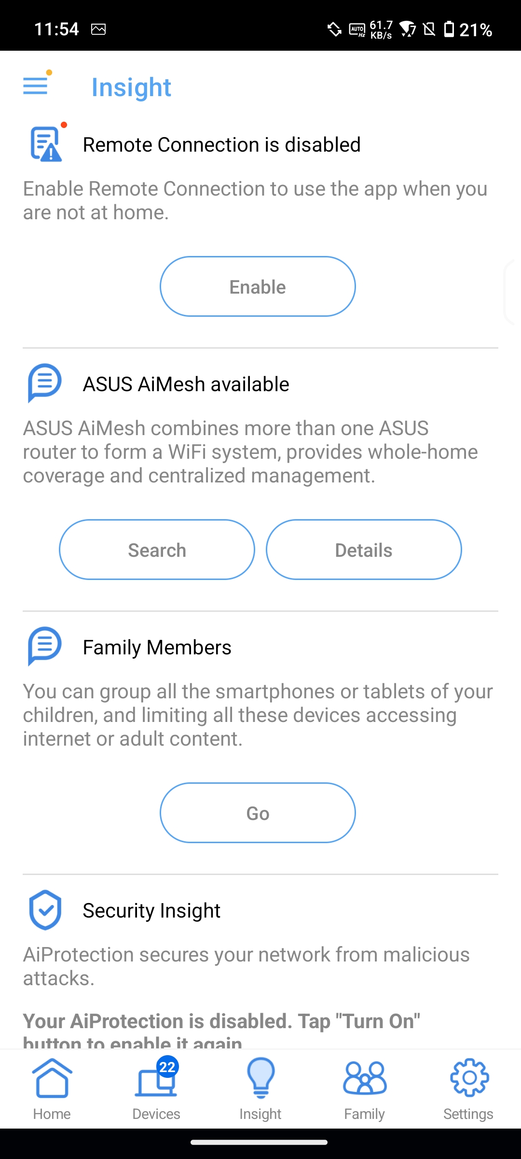Open the hamburger navigation menu
Screen dimensions: 521x1159
point(36,86)
